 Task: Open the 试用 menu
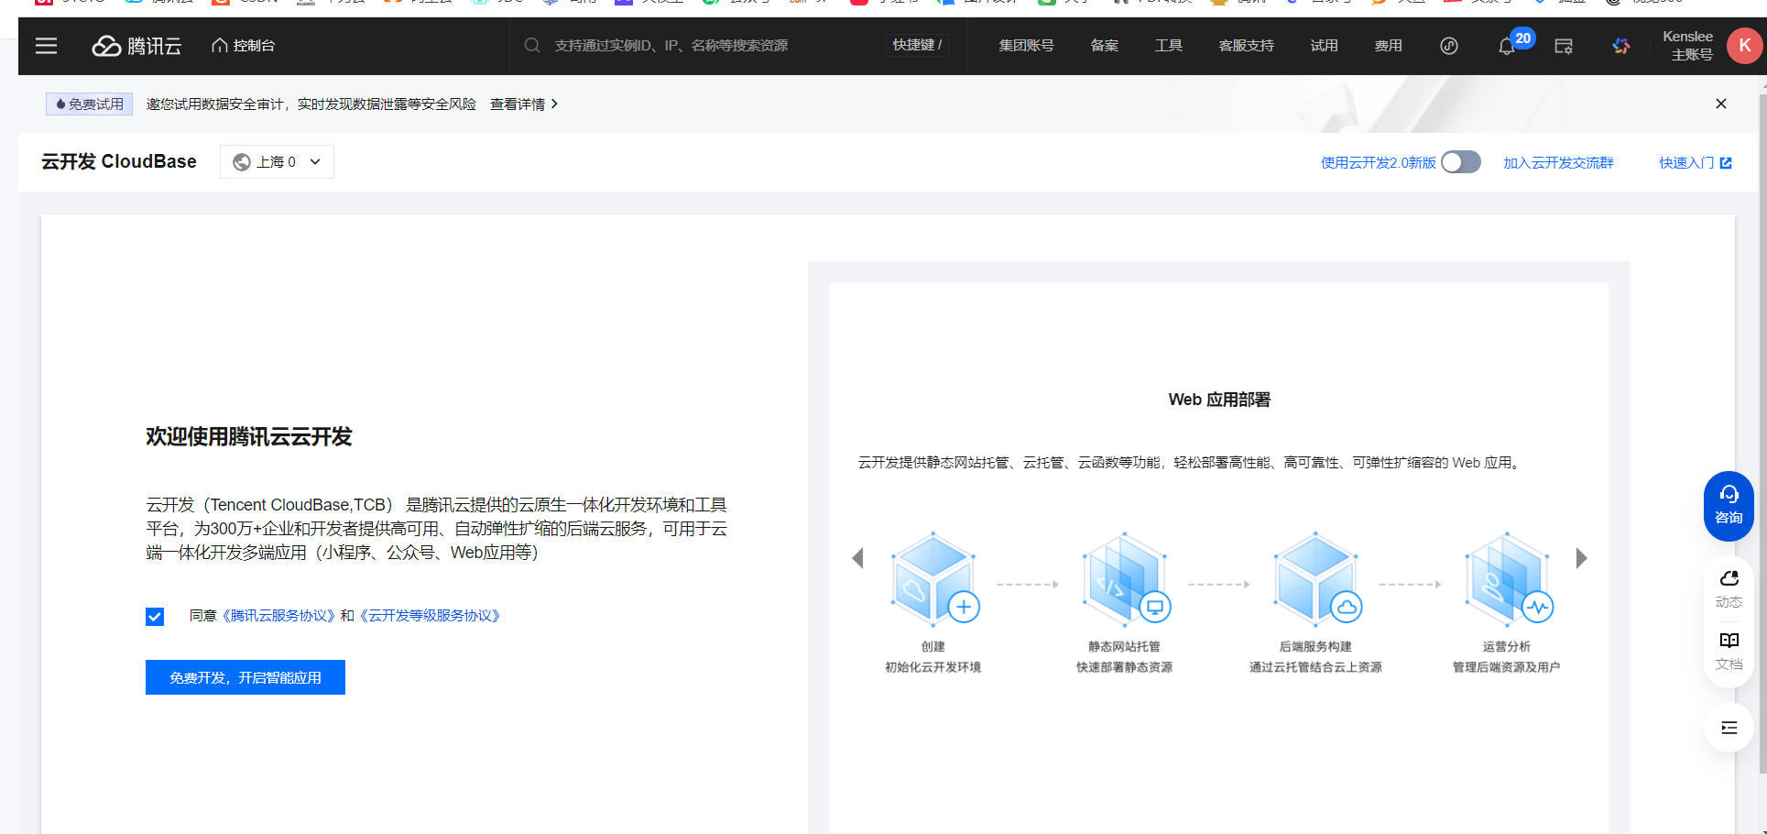(1324, 45)
